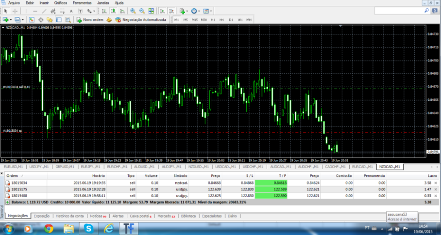
Task: Switch the chart to the M15 timeframe
Action: click(x=194, y=20)
